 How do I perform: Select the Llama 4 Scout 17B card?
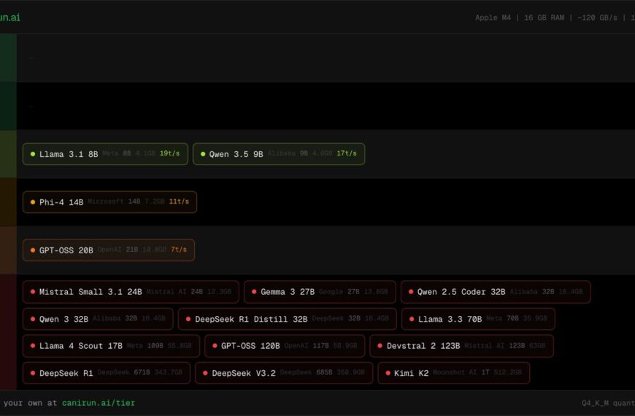coord(110,346)
